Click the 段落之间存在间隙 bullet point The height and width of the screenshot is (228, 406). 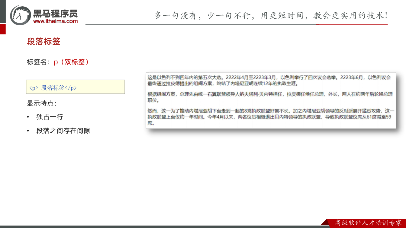(63, 131)
